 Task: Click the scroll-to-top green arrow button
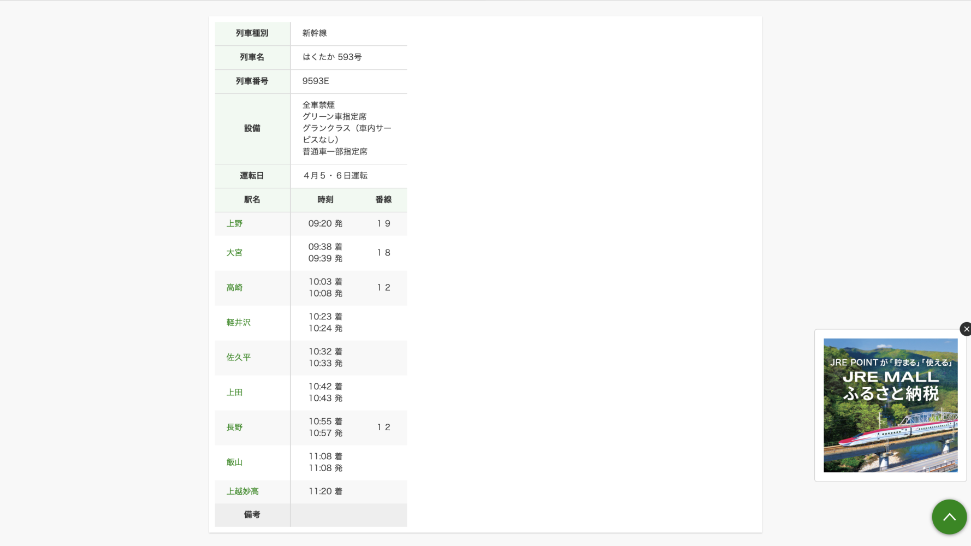(949, 517)
